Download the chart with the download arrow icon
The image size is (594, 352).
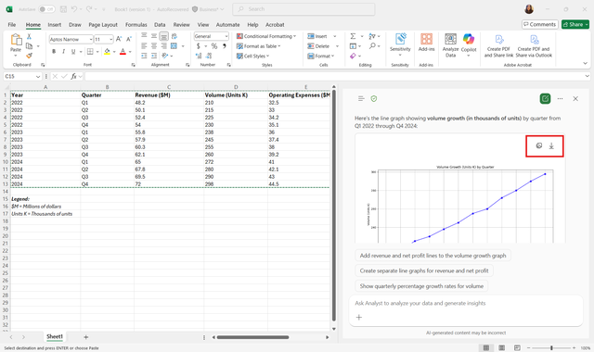click(551, 146)
